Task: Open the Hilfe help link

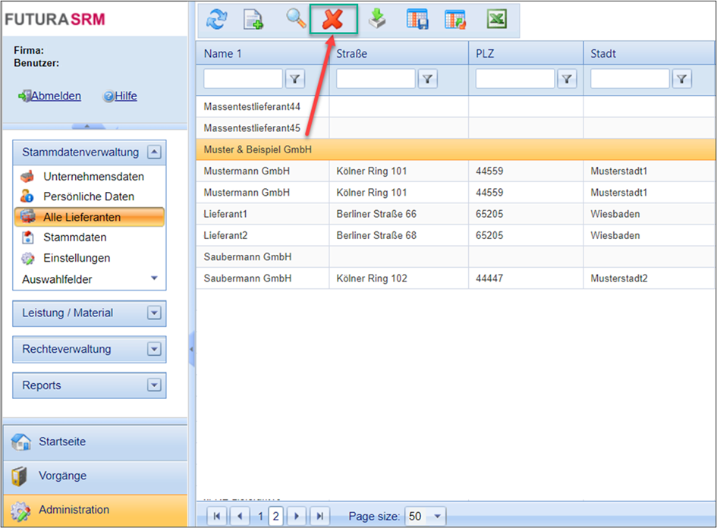Action: tap(125, 96)
